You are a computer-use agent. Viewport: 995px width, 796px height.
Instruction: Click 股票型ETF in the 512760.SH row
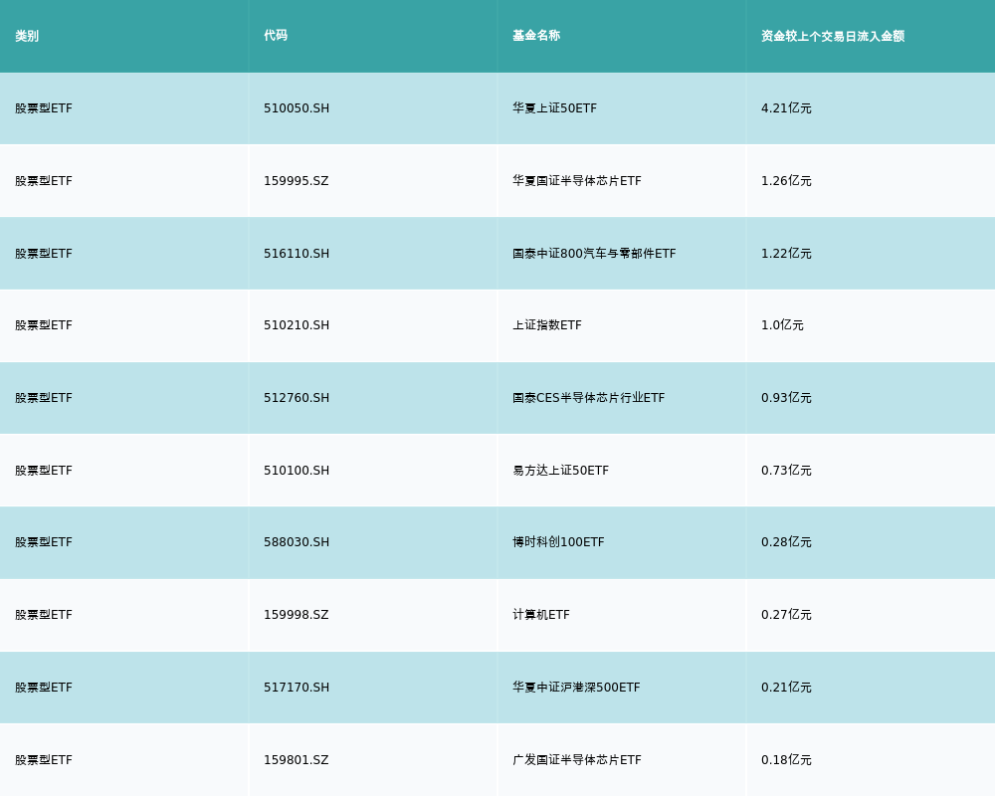(x=44, y=398)
